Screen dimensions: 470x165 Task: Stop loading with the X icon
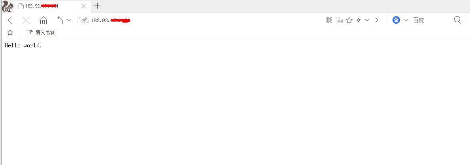pos(26,21)
